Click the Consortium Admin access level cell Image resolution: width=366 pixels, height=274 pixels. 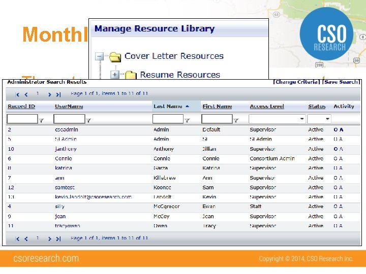click(x=272, y=159)
